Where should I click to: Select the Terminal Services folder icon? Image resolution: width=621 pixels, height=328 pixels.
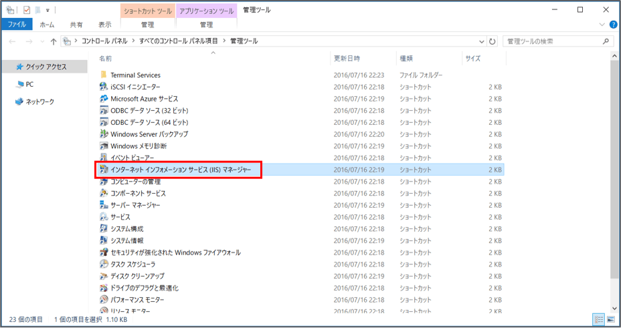point(104,75)
